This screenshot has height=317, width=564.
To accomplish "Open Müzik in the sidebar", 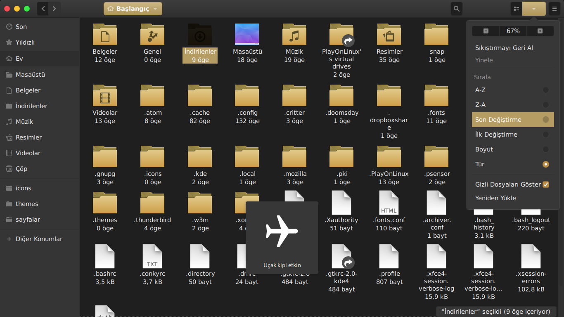I will [x=40, y=122].
